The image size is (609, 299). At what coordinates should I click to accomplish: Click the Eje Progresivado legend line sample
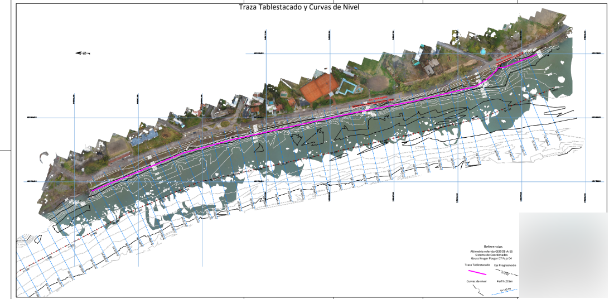[x=505, y=272]
